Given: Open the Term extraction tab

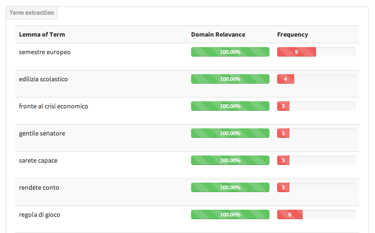Looking at the screenshot, I should 31,13.
